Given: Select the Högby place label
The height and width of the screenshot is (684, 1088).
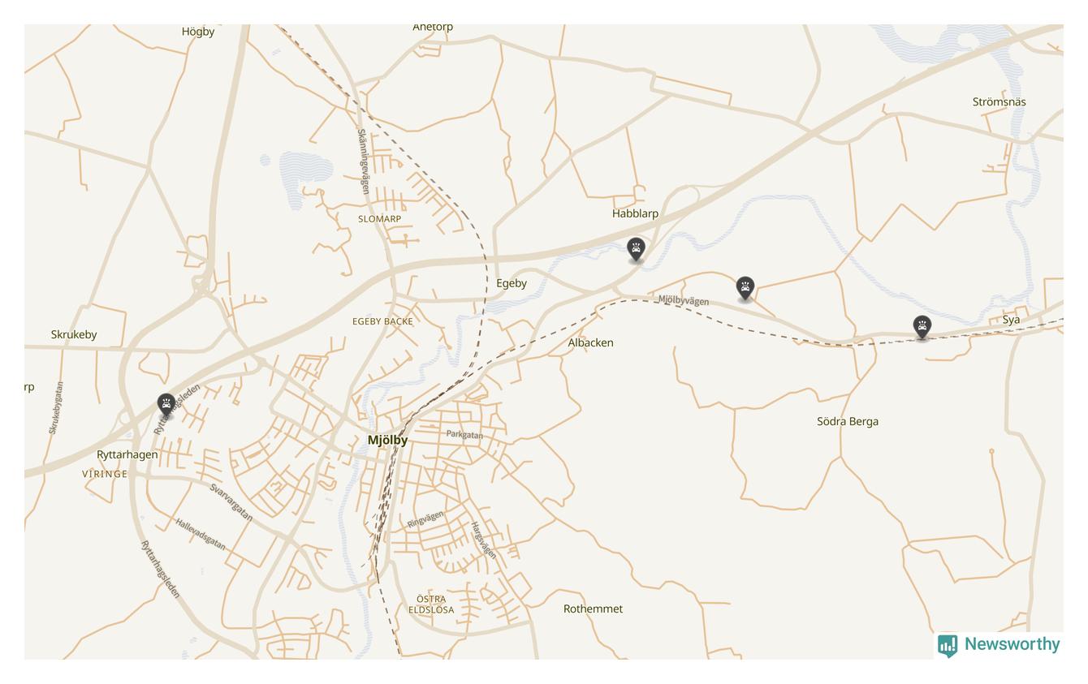Looking at the screenshot, I should click(198, 32).
